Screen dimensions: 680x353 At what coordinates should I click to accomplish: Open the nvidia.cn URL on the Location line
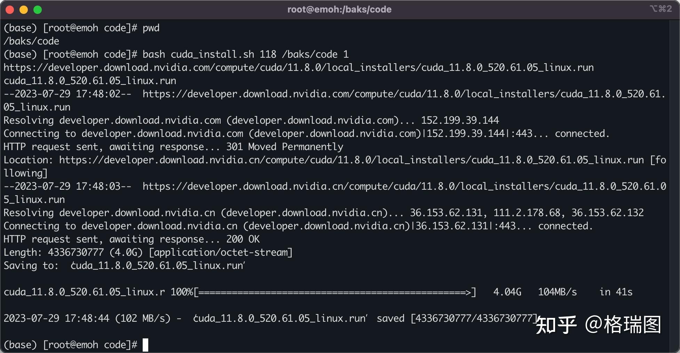351,160
